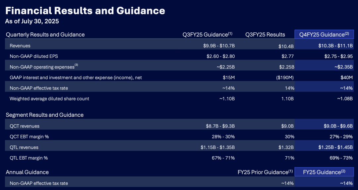Screen dimensions: 358x190
Task: Select the Segment Results and Guidance heading
Action: (x=45, y=115)
